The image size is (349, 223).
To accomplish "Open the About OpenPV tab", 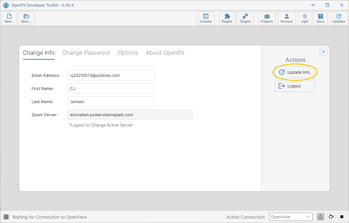I will [x=165, y=53].
